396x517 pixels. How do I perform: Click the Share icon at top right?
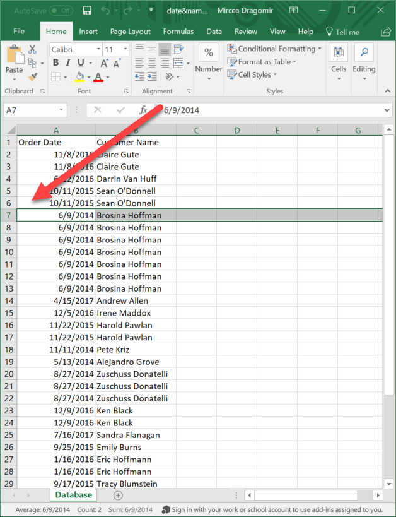pyautogui.click(x=385, y=31)
